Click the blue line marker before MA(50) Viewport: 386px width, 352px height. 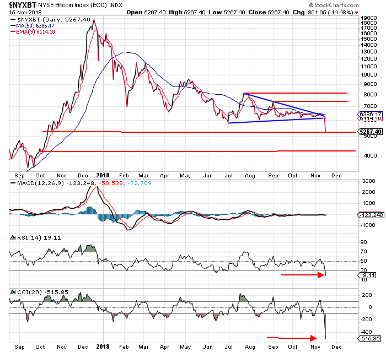click(13, 25)
